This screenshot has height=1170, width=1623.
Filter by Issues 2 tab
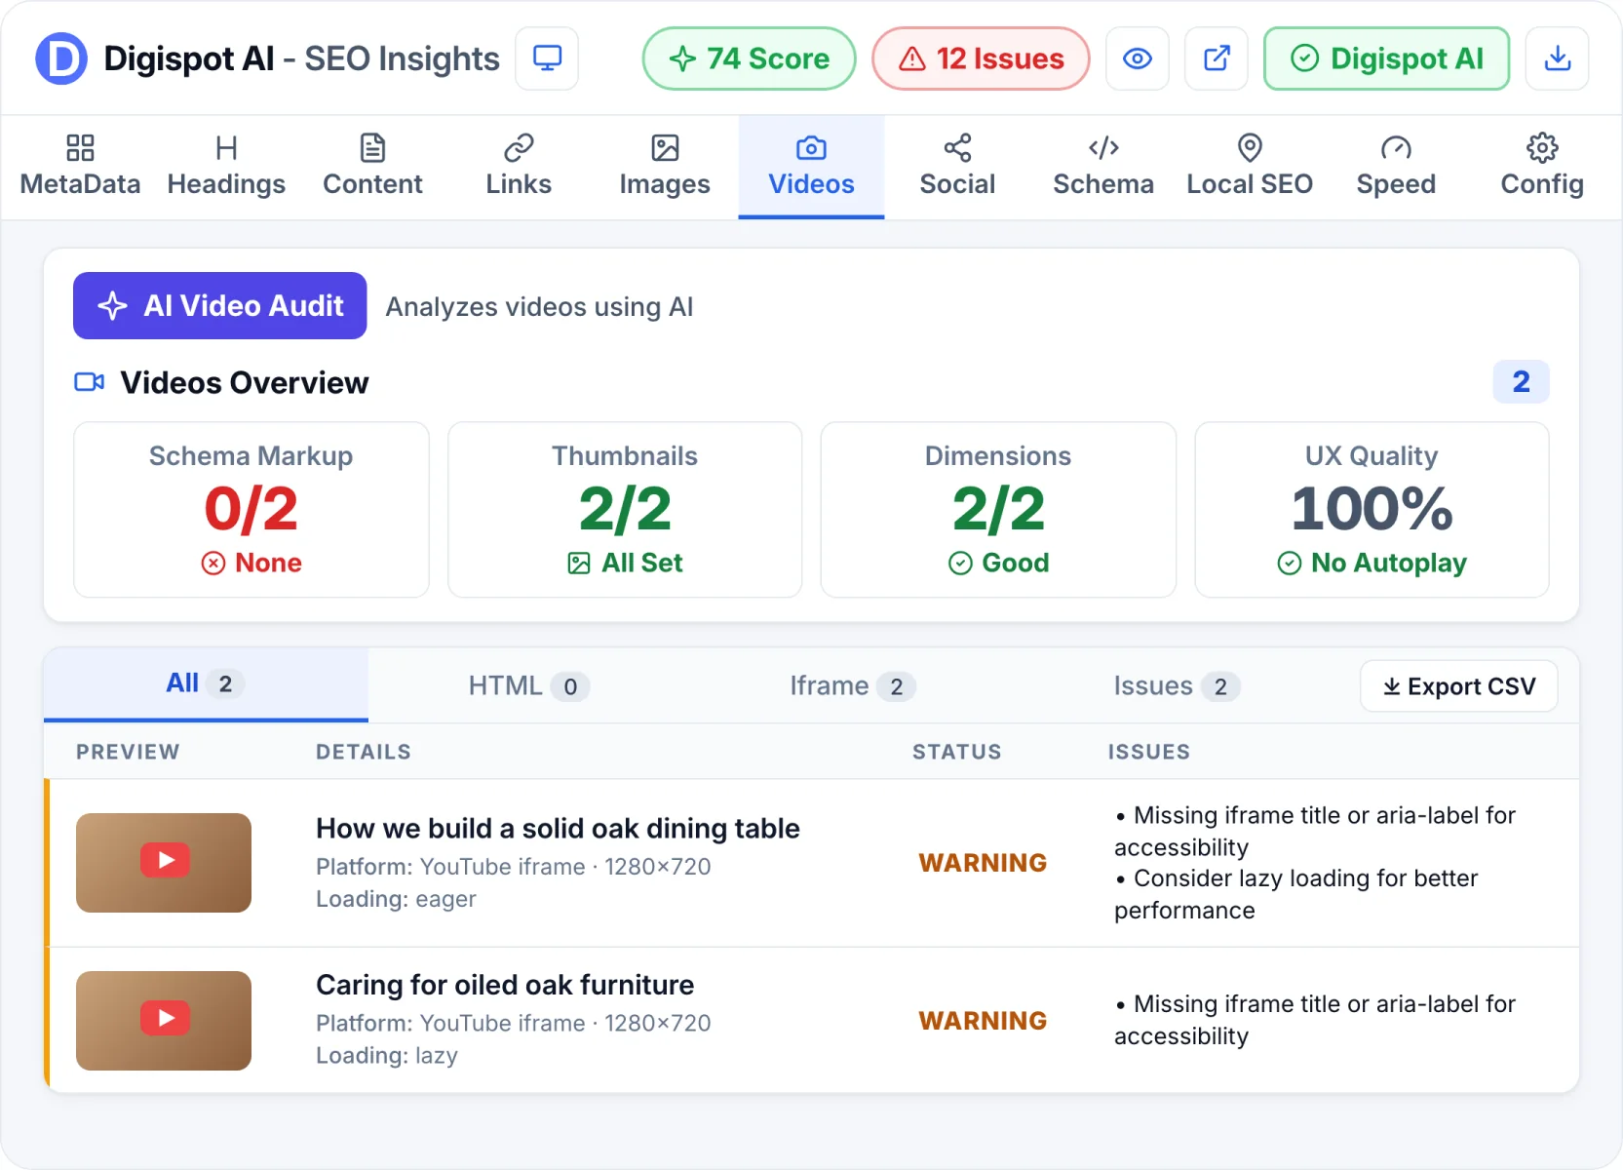point(1177,686)
